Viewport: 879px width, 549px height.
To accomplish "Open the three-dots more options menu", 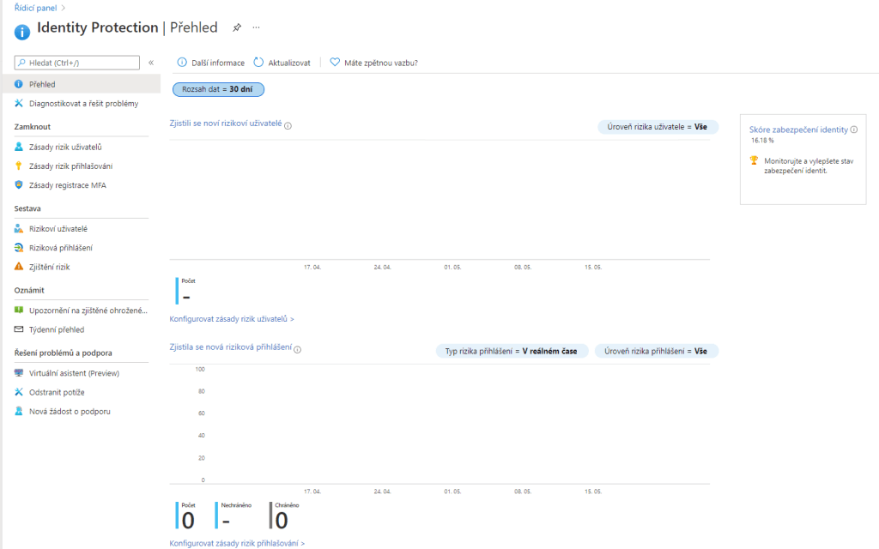I will (256, 27).
